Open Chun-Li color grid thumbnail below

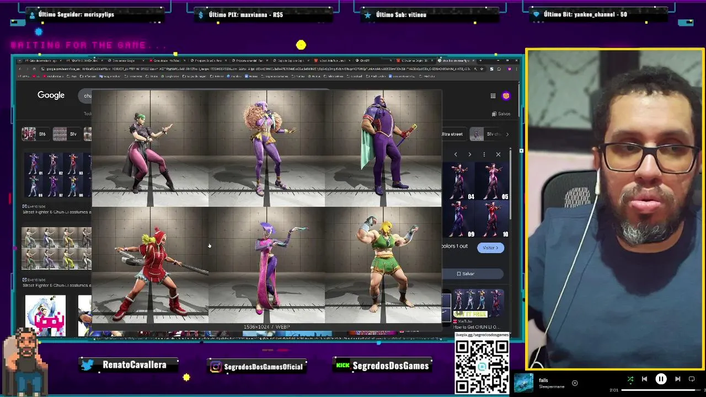click(56, 248)
